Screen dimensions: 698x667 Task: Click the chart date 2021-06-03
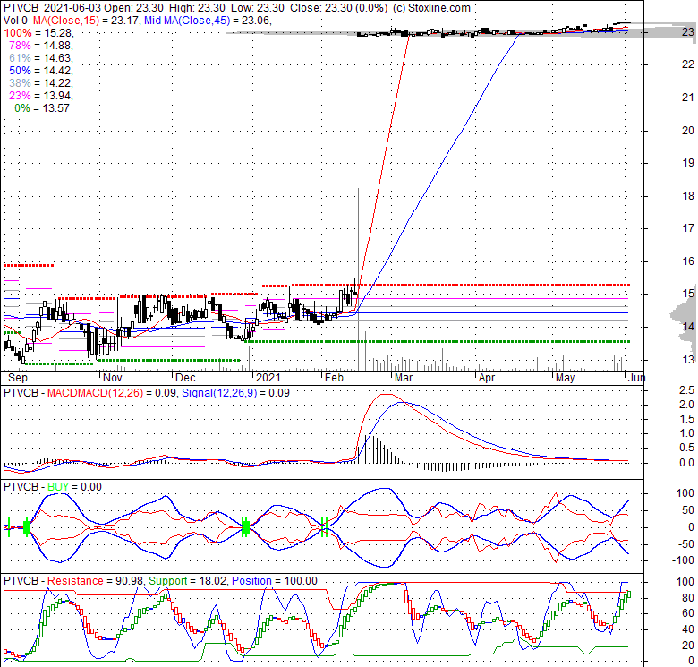tap(73, 8)
